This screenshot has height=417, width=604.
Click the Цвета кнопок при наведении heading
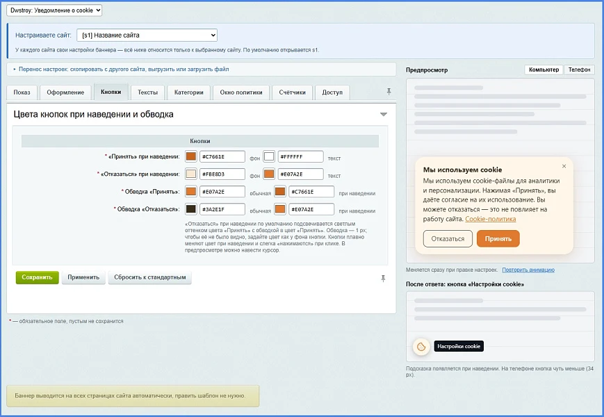click(x=94, y=115)
